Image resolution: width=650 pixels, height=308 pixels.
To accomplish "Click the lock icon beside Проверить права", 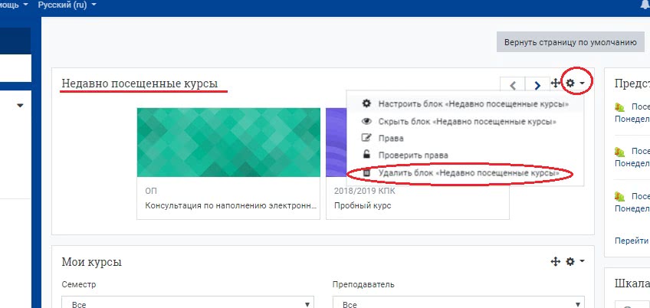I will click(366, 156).
